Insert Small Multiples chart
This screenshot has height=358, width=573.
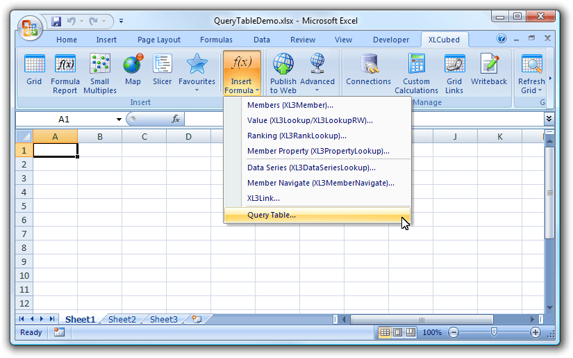pyautogui.click(x=100, y=74)
